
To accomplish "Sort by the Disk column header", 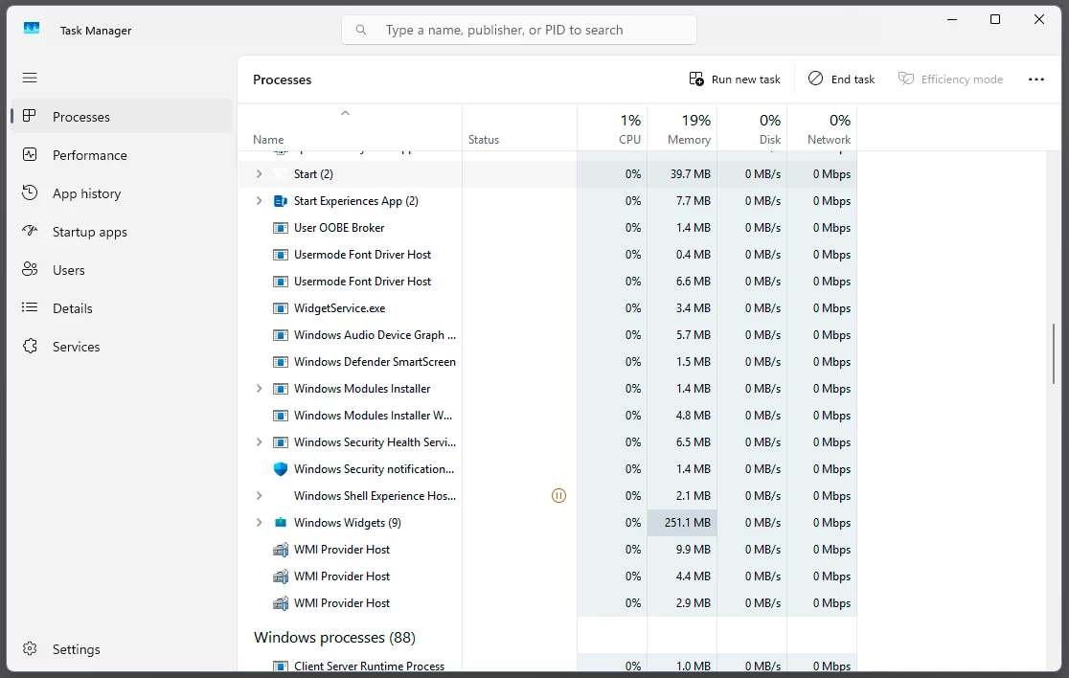I will coord(752,127).
